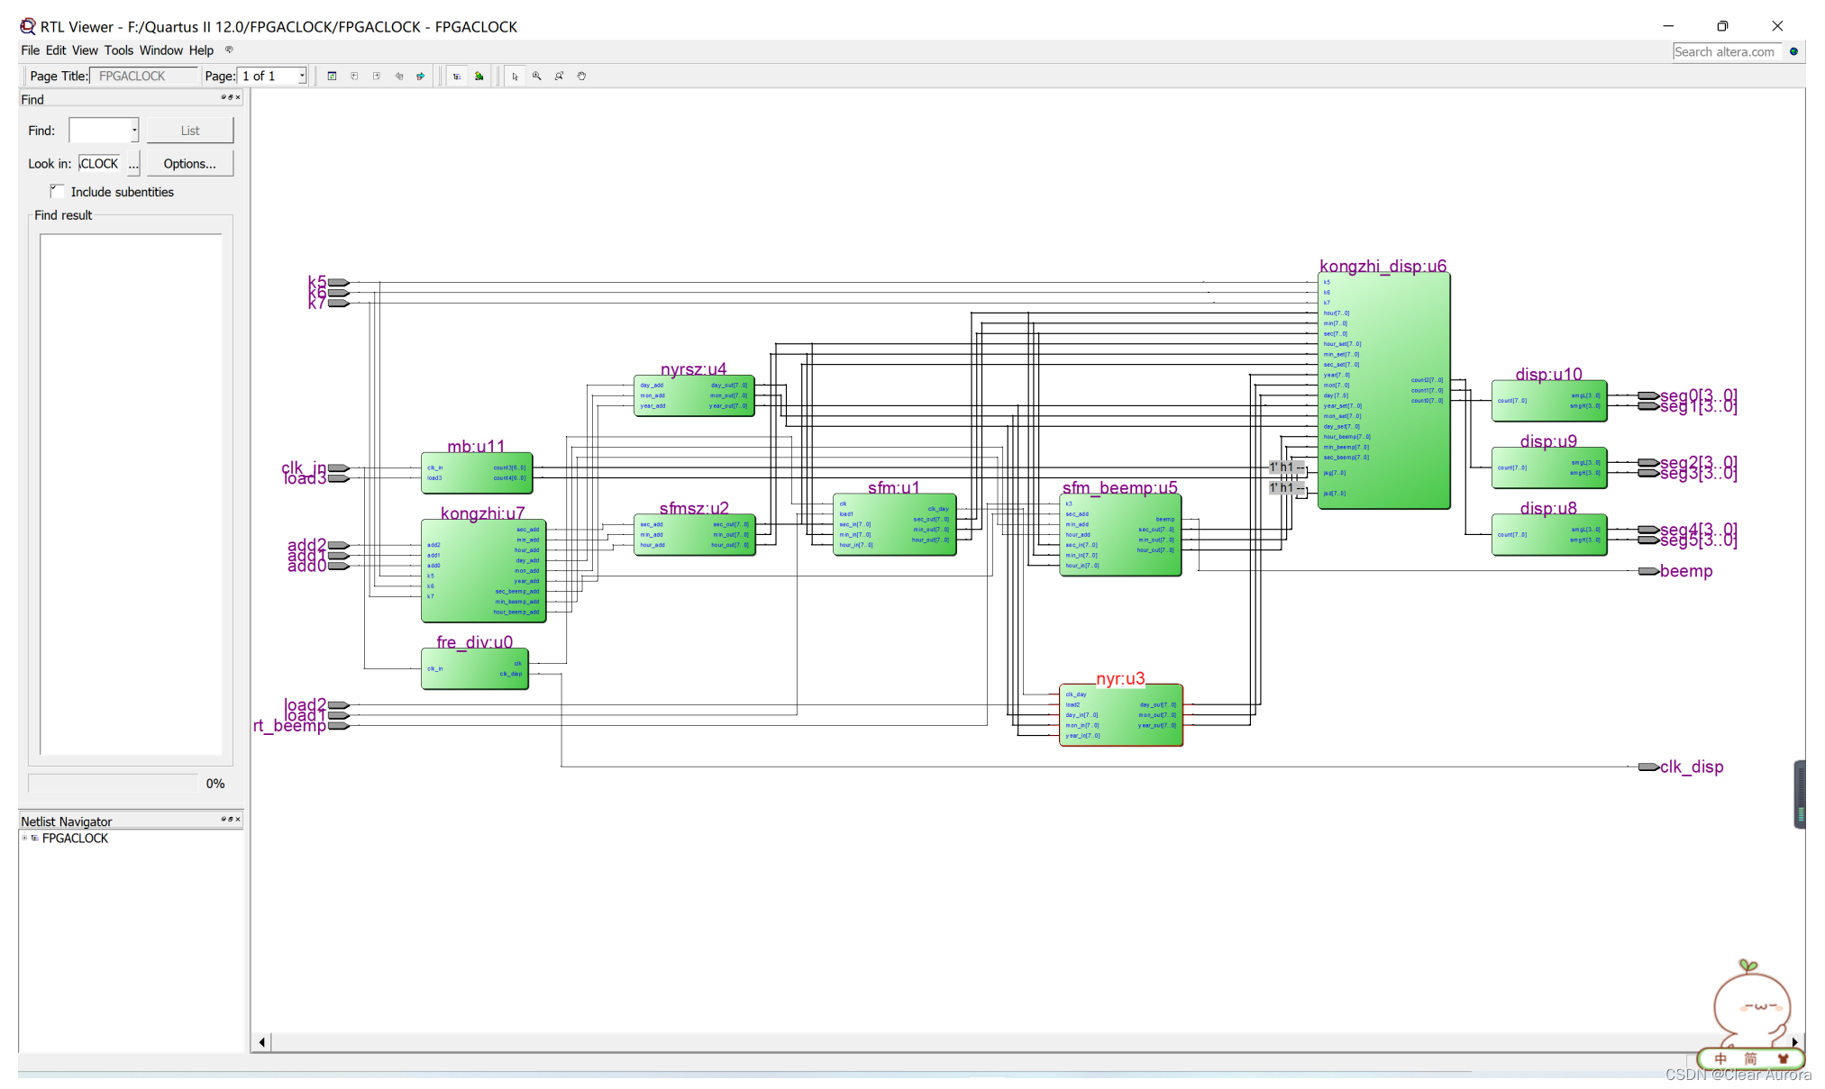Screen dimensions: 1825x1089
Task: Choose the arrow selection tool
Action: [x=516, y=77]
